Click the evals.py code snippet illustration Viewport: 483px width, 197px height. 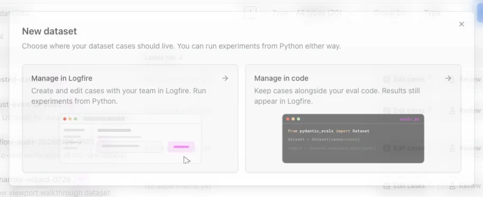[353, 138]
